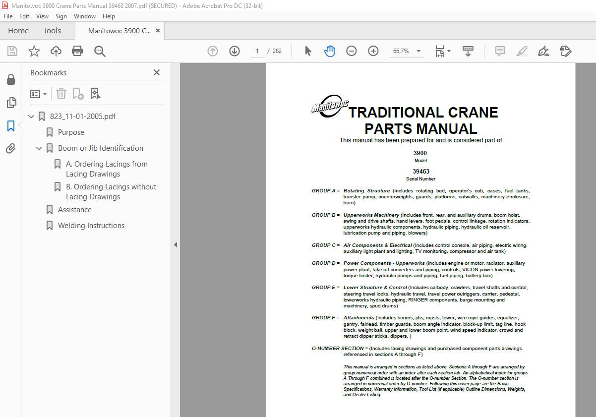This screenshot has height=417, width=596.
Task: Open the Attachments paperclip panel
Action: click(x=11, y=148)
